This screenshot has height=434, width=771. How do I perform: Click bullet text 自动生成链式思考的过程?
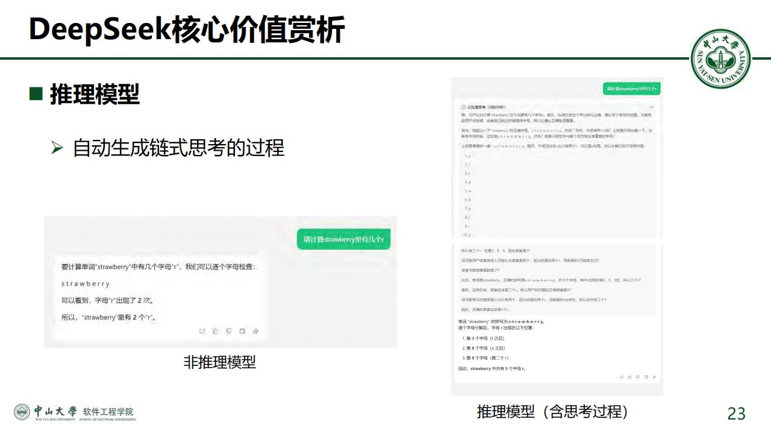click(178, 148)
